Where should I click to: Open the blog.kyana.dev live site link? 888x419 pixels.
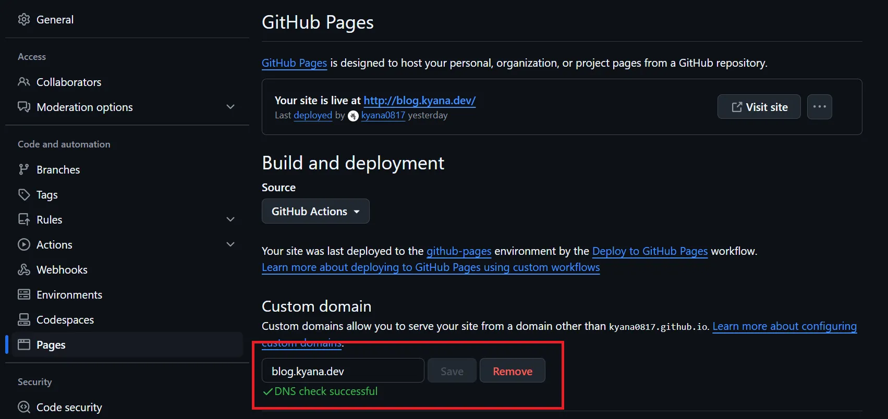419,100
